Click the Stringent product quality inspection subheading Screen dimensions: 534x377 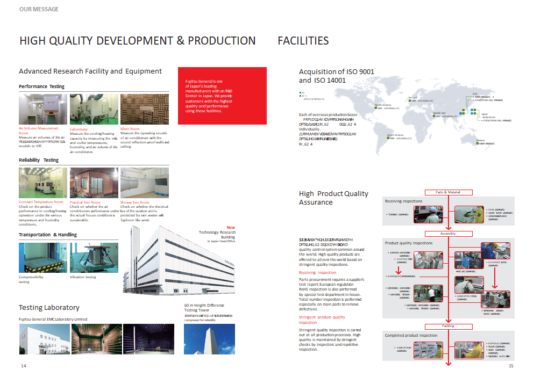click(322, 320)
